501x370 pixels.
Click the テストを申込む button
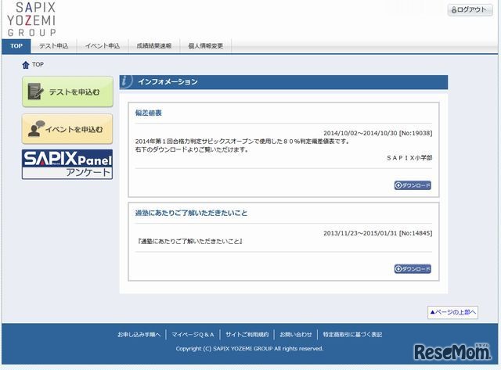pyautogui.click(x=68, y=92)
